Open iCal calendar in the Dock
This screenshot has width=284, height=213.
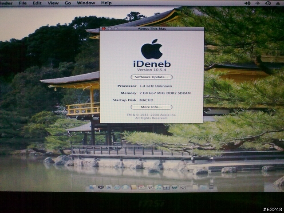(x=142, y=187)
